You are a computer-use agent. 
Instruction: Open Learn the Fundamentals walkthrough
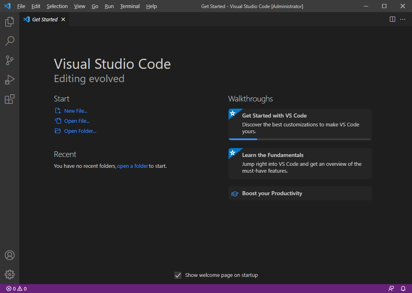click(300, 163)
